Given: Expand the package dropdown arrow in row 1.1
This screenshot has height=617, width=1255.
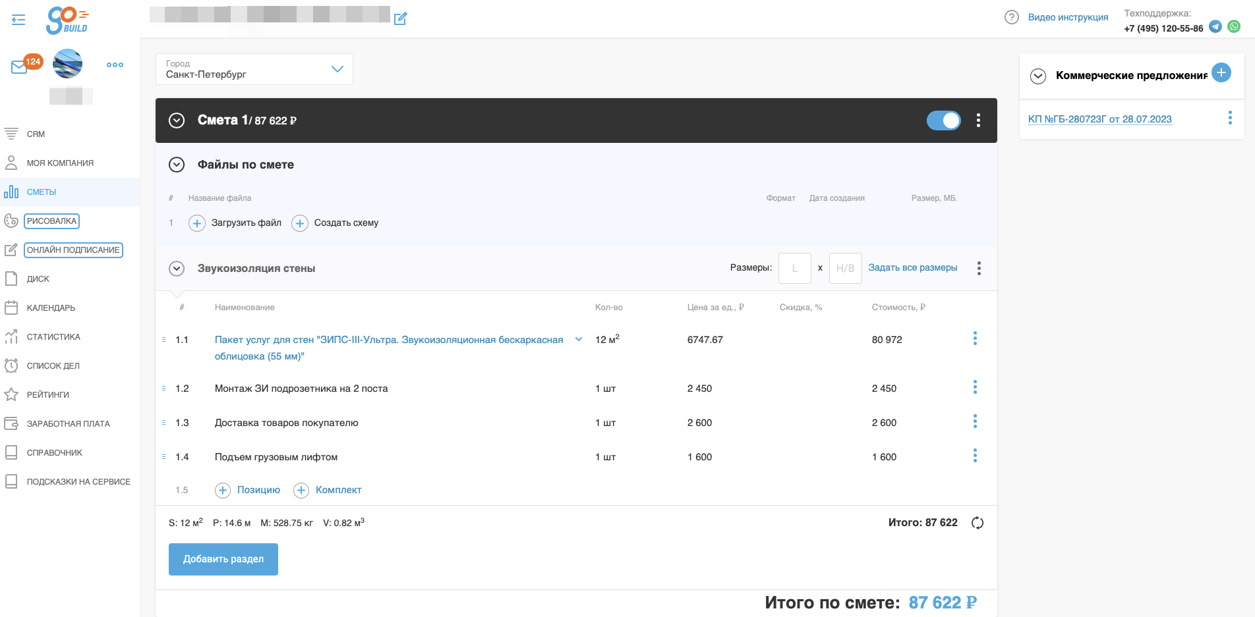Looking at the screenshot, I should point(579,339).
